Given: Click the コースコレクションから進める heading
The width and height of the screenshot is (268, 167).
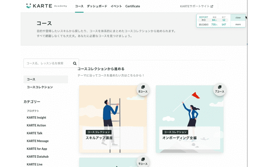Looking at the screenshot, I should point(101,69).
